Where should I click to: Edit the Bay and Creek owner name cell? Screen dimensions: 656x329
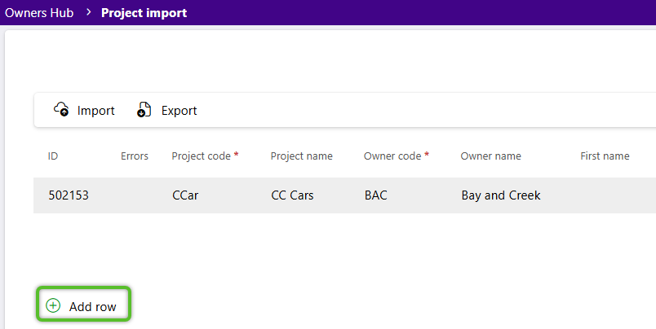(x=501, y=195)
